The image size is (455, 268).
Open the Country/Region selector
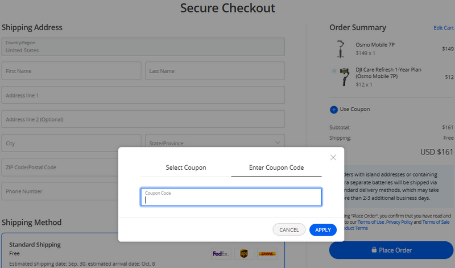click(143, 47)
